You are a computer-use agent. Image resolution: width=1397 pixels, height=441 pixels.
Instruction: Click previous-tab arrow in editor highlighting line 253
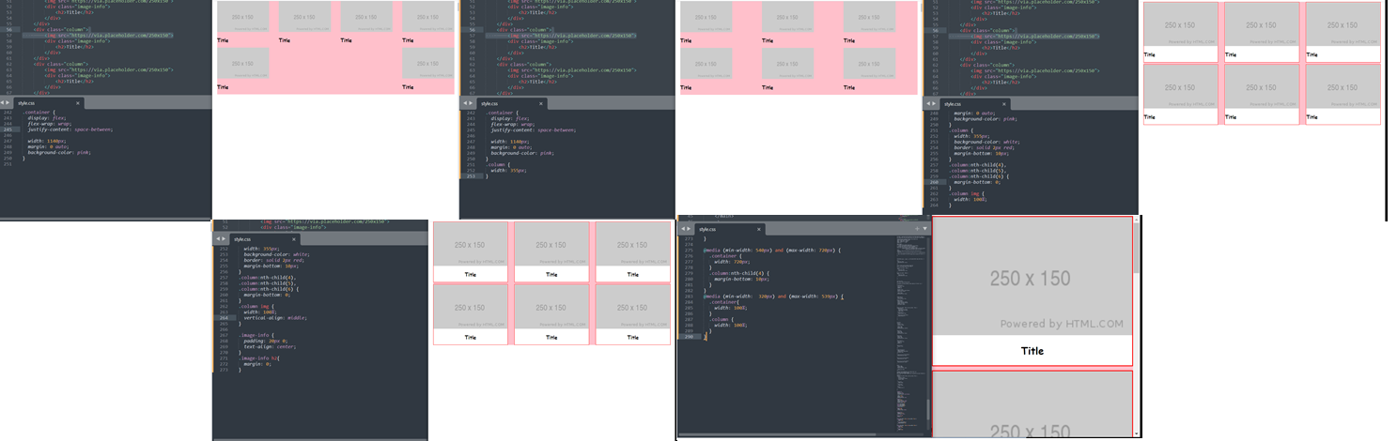tap(464, 103)
